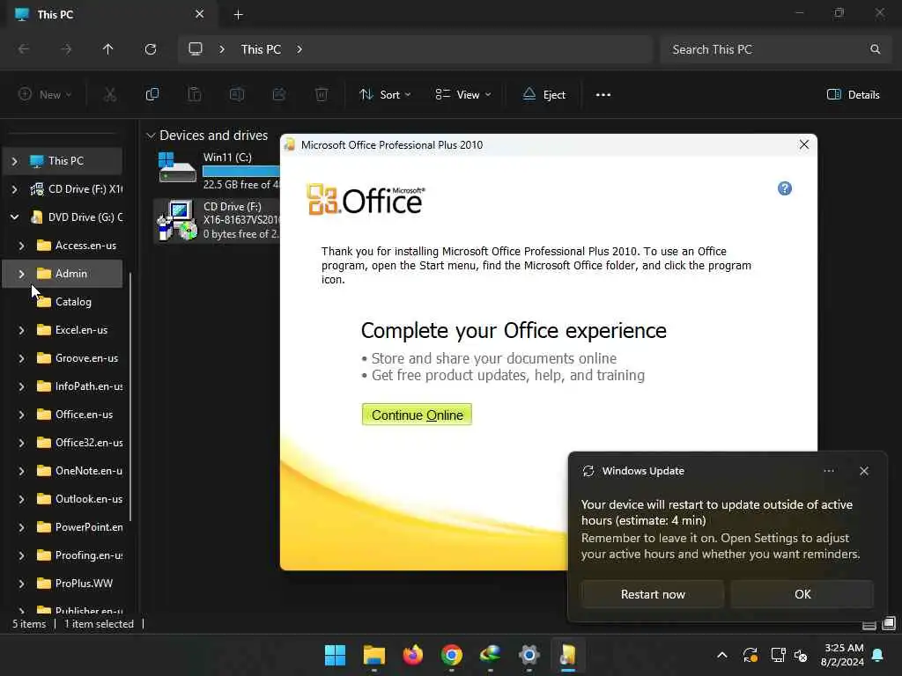Show hidden tray icons chevron
902x676 pixels.
[722, 655]
